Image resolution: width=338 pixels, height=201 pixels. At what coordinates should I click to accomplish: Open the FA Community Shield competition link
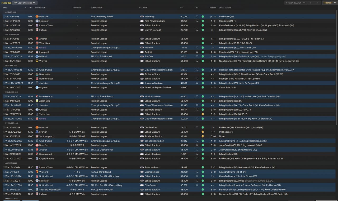click(x=102, y=17)
